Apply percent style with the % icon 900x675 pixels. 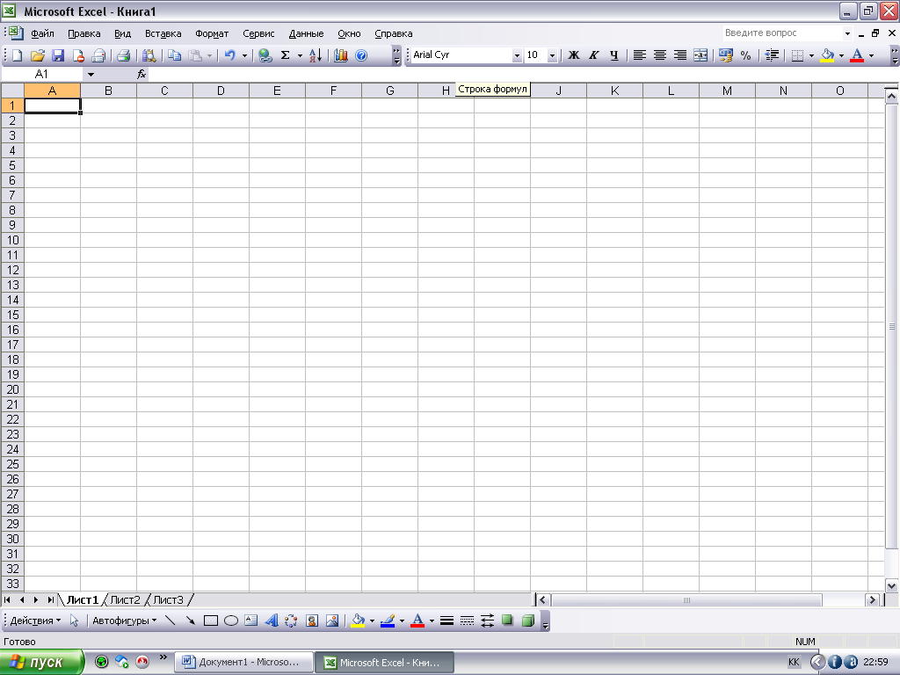tap(745, 55)
